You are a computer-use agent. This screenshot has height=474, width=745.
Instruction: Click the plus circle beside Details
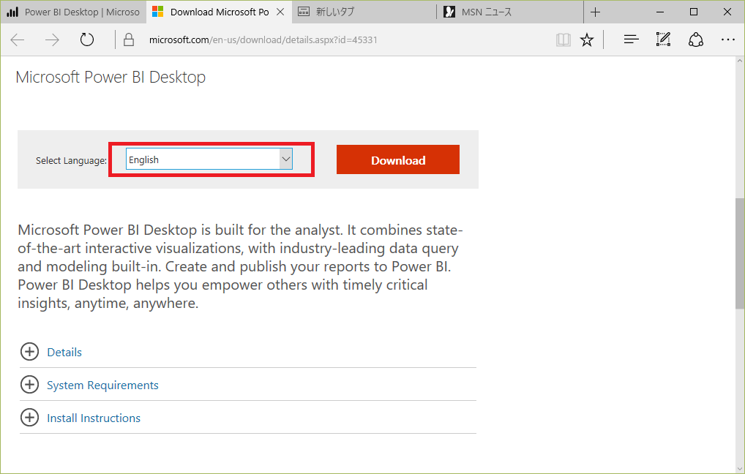[29, 351]
